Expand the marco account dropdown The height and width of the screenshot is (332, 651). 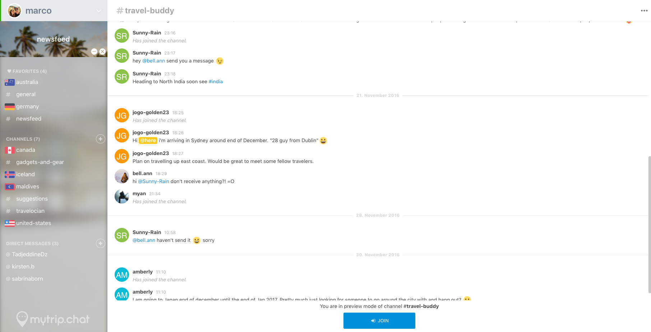(x=99, y=11)
